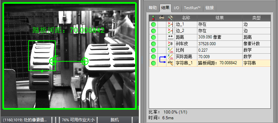Open the I/O tab
Image resolution: width=278 pixels, height=123 pixels.
coord(176,8)
